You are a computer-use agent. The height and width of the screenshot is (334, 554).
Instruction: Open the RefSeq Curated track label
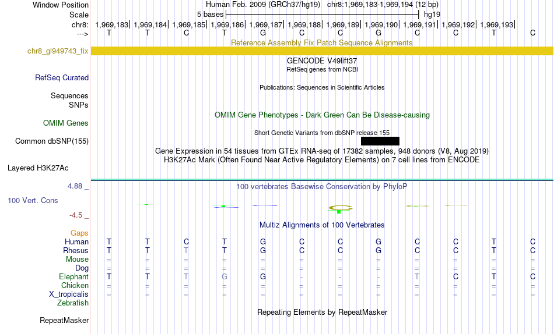(x=62, y=77)
